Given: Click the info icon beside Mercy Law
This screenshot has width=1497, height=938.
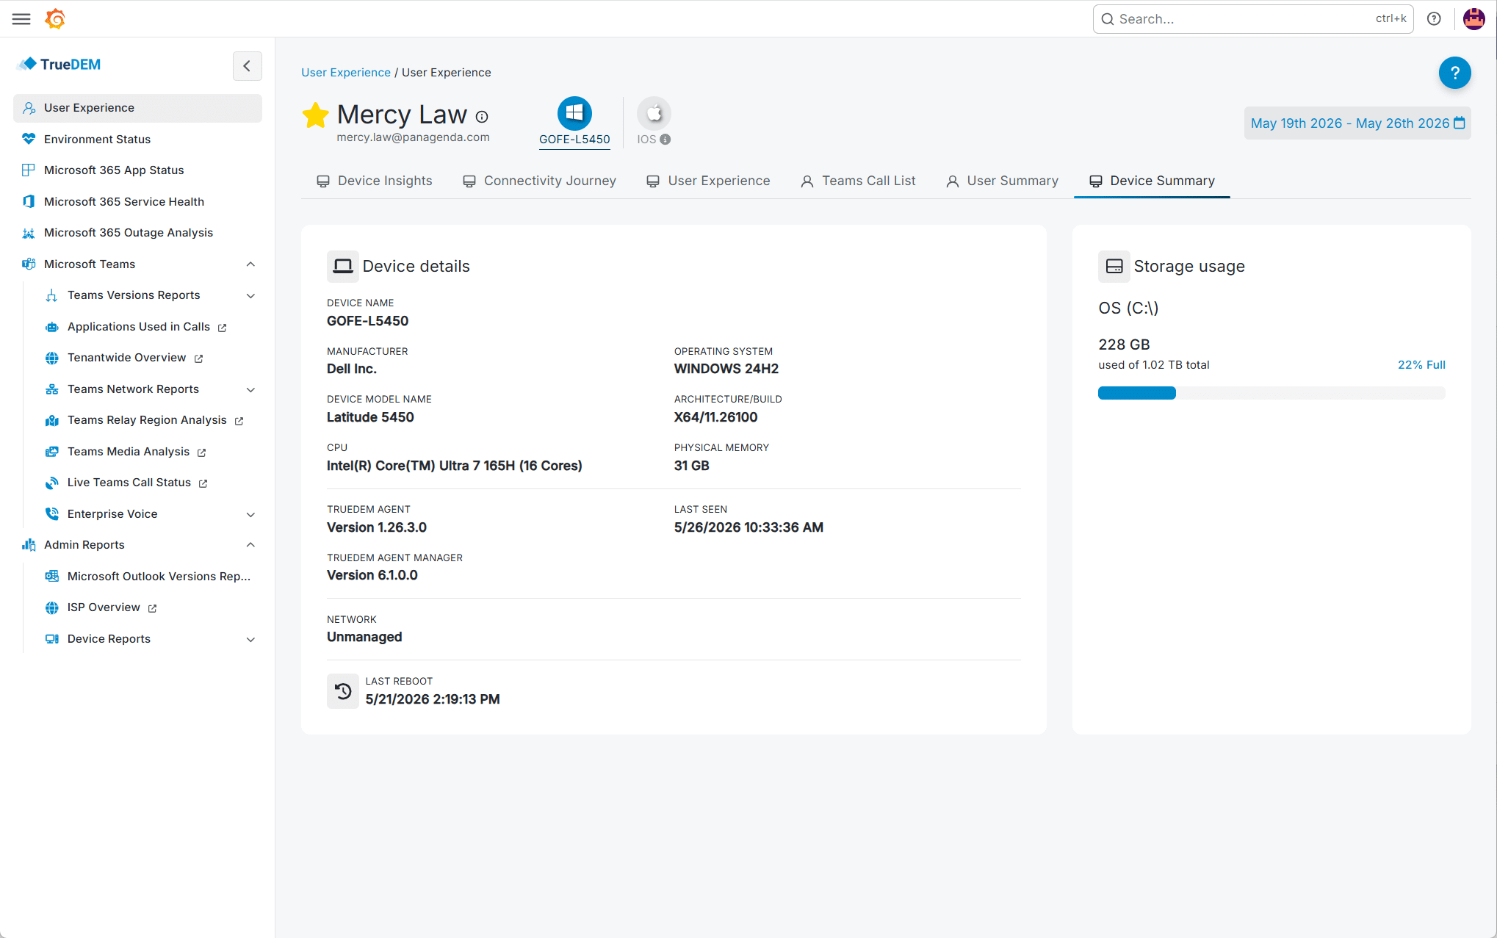Looking at the screenshot, I should (482, 117).
